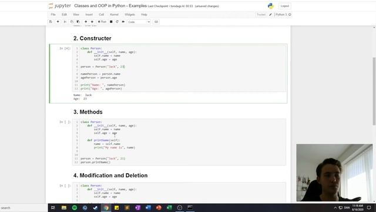Open OBS Studio from the taskbar
Image resolution: width=376 pixels, height=212 pixels.
(180, 208)
